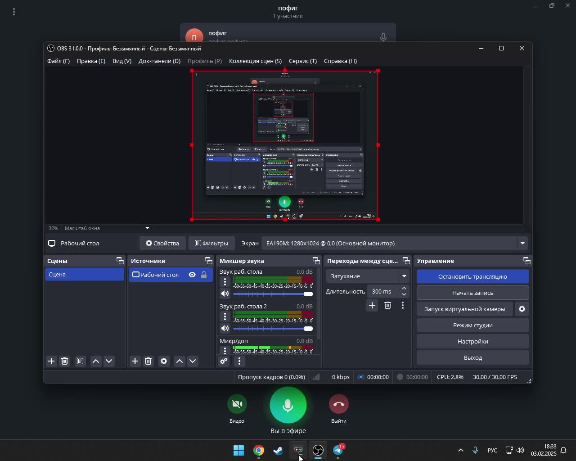
Task: Move scene up arrow in Scenes panel
Action: [96, 361]
